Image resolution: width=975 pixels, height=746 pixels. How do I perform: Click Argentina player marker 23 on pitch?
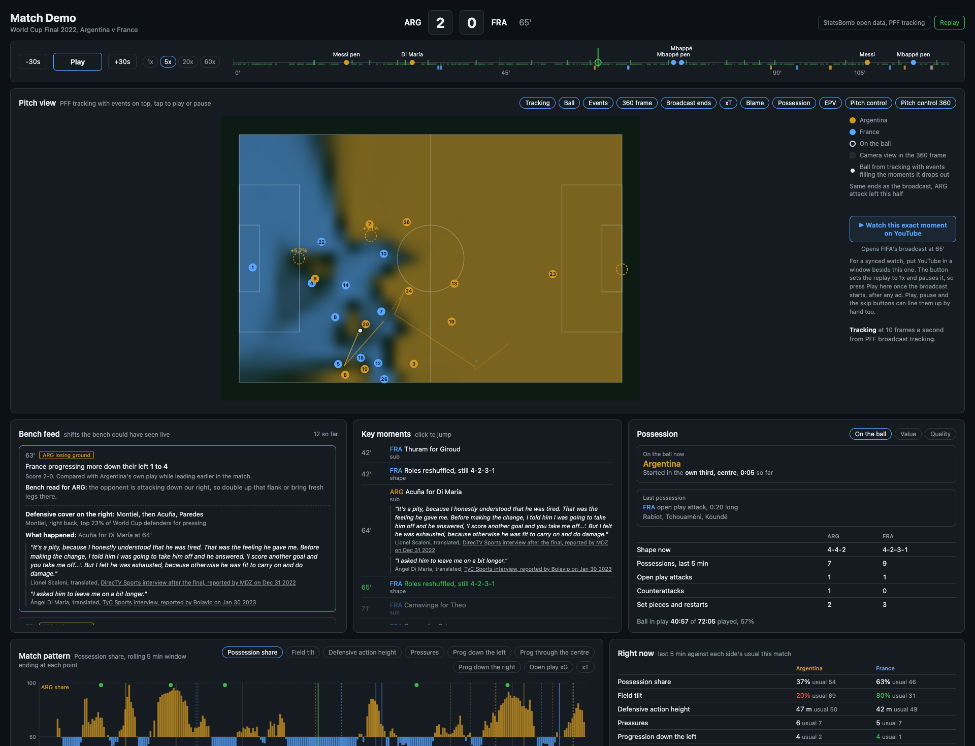(552, 274)
